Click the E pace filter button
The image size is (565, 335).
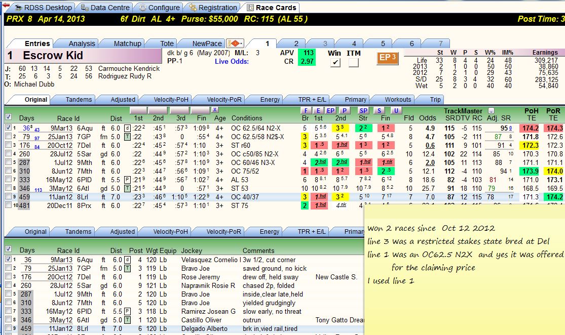click(x=318, y=110)
